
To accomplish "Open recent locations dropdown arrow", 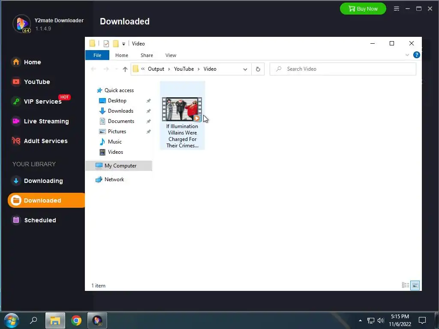I will tap(116, 69).
